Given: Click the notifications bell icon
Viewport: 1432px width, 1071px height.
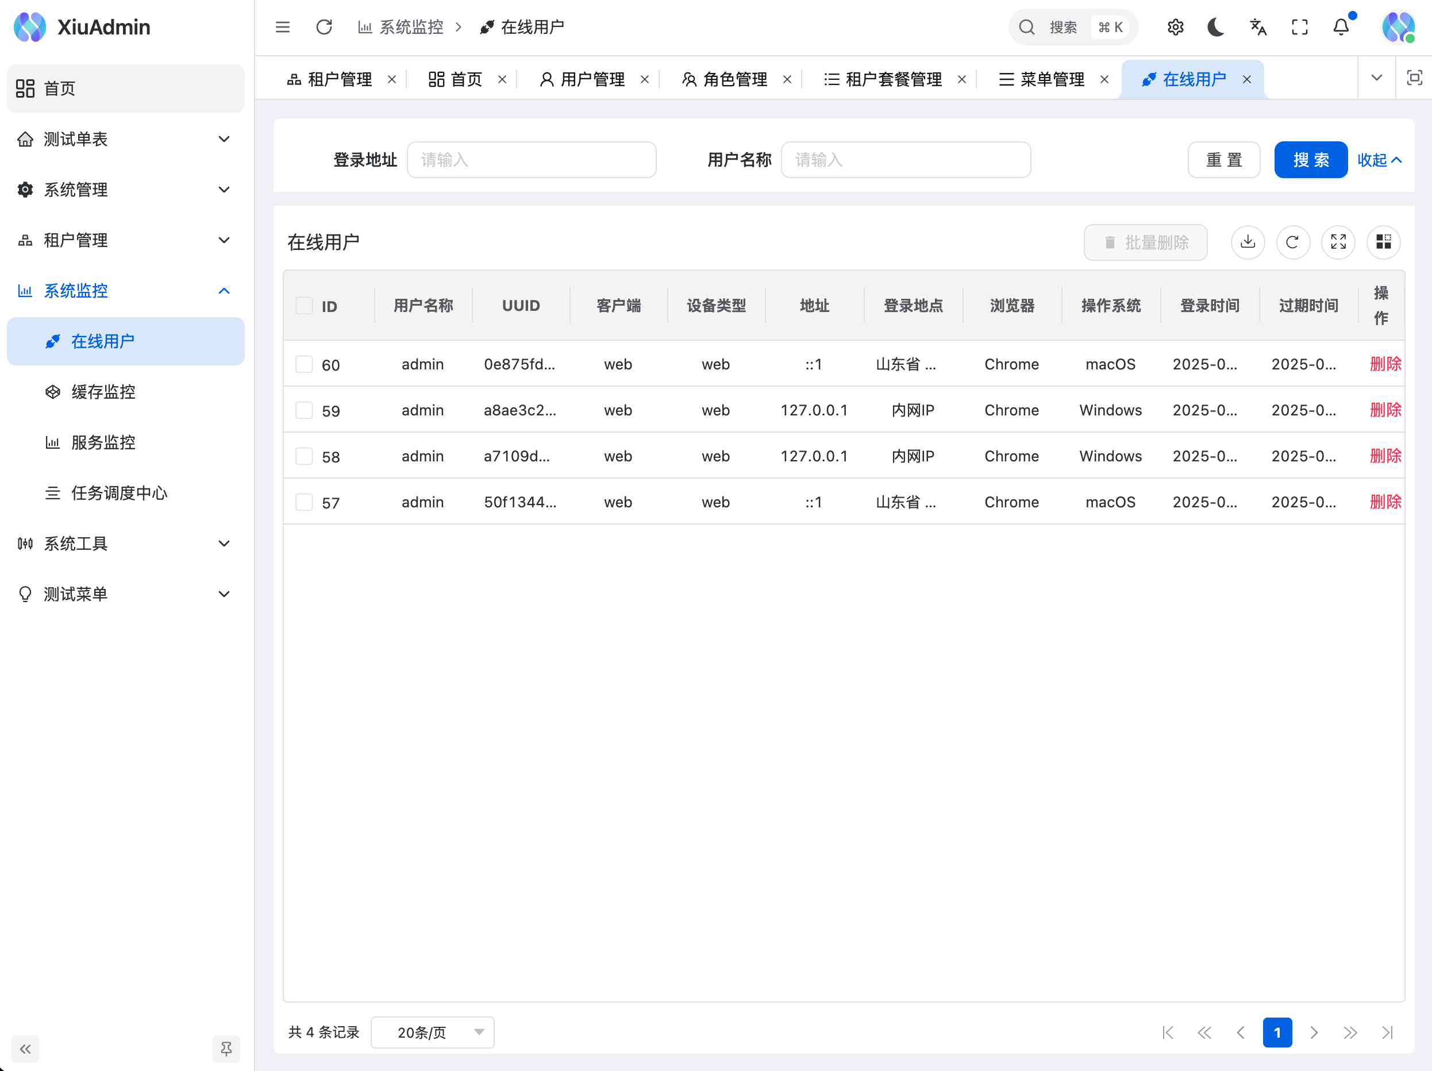Looking at the screenshot, I should 1340,27.
